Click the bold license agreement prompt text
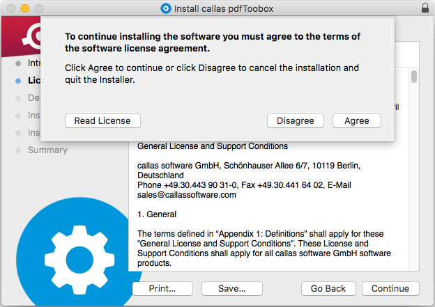This screenshot has height=307, width=435. click(x=213, y=42)
